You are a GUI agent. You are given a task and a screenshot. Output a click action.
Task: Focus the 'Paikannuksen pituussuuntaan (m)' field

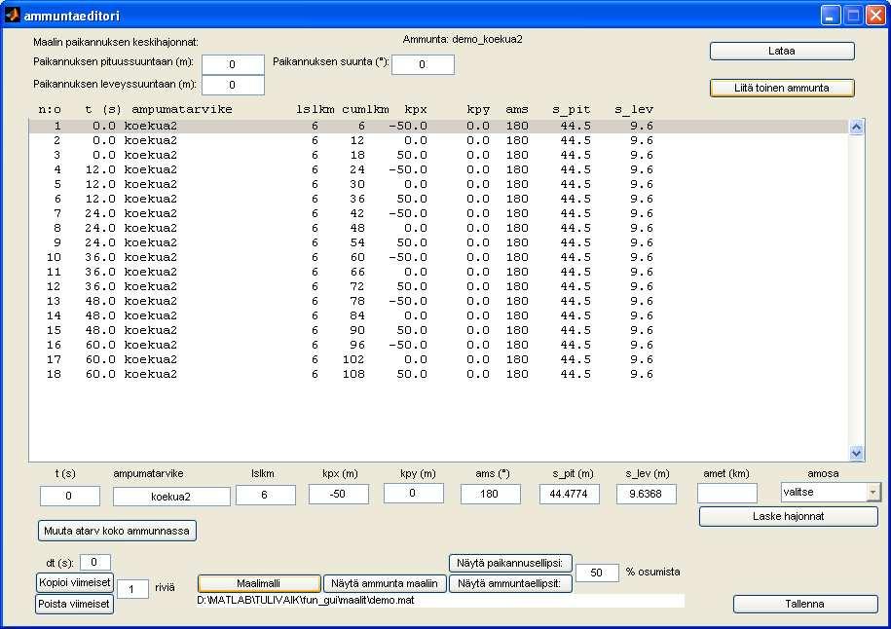coord(233,64)
